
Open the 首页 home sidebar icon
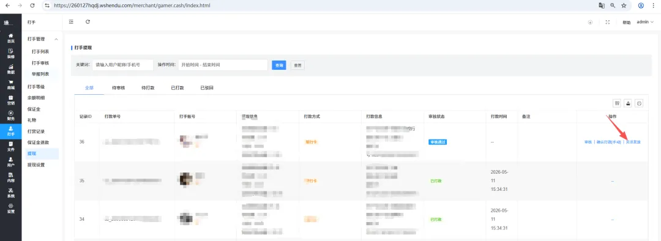(x=10, y=38)
